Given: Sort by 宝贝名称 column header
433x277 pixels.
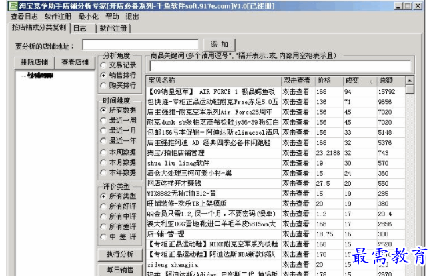Looking at the screenshot, I should 213,81.
